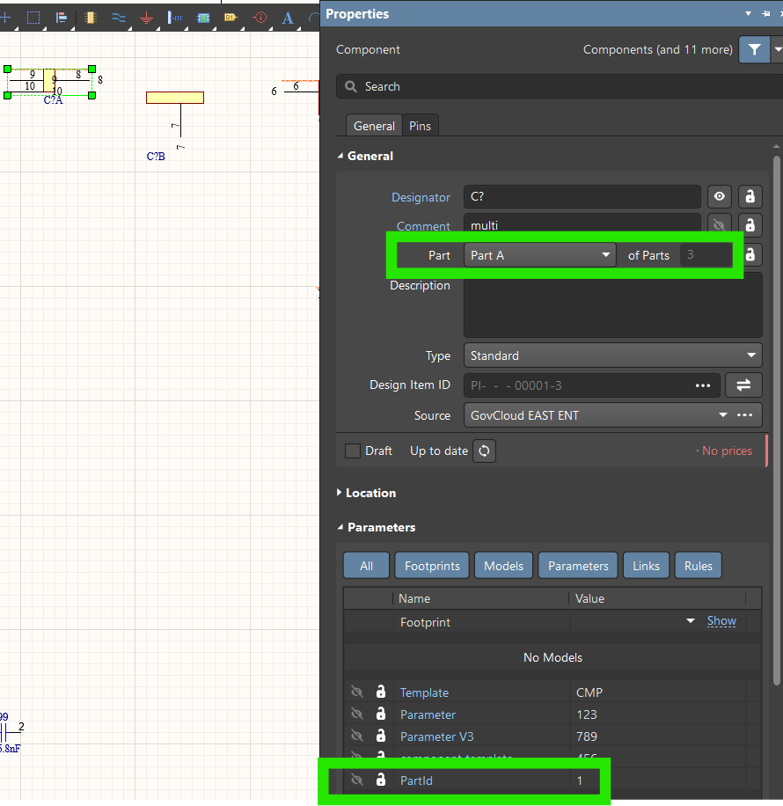Toggle the Rules filter button
This screenshot has height=806, width=783.
[x=699, y=566]
